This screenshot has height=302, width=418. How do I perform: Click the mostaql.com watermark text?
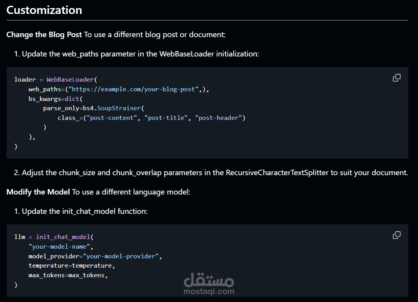[x=209, y=291]
